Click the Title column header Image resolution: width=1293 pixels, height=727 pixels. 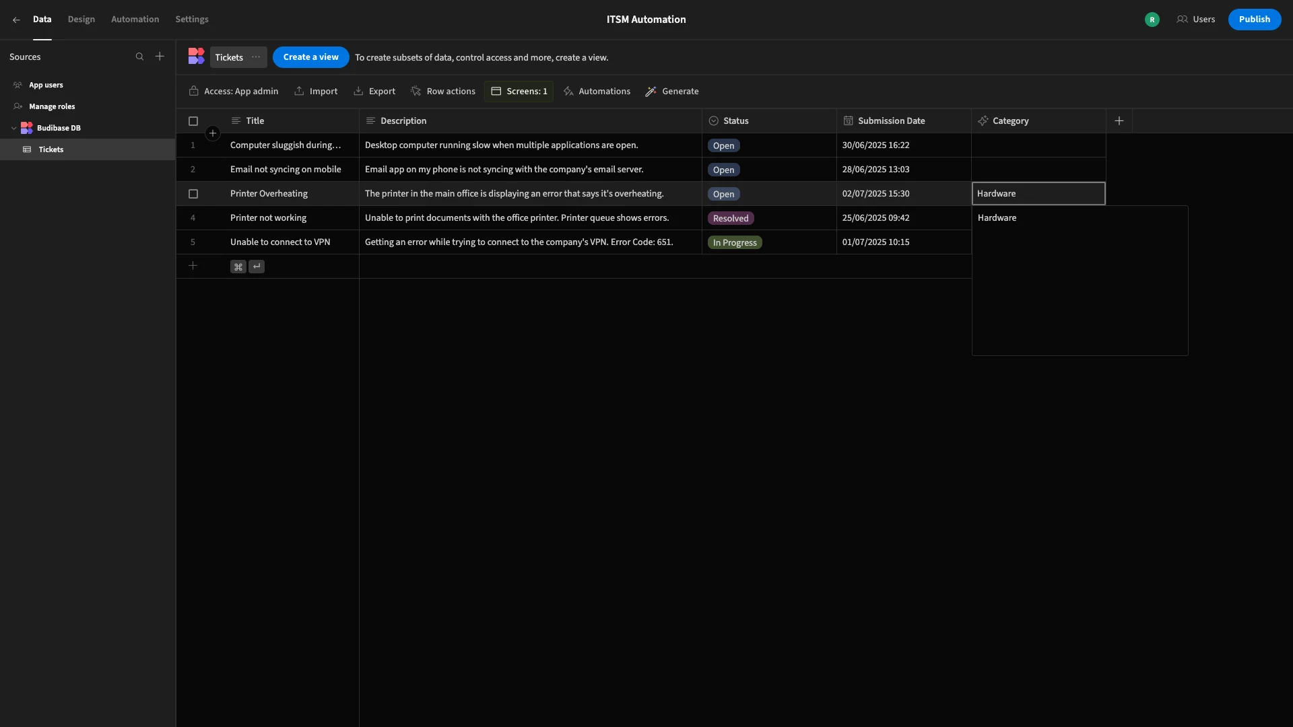(x=292, y=121)
